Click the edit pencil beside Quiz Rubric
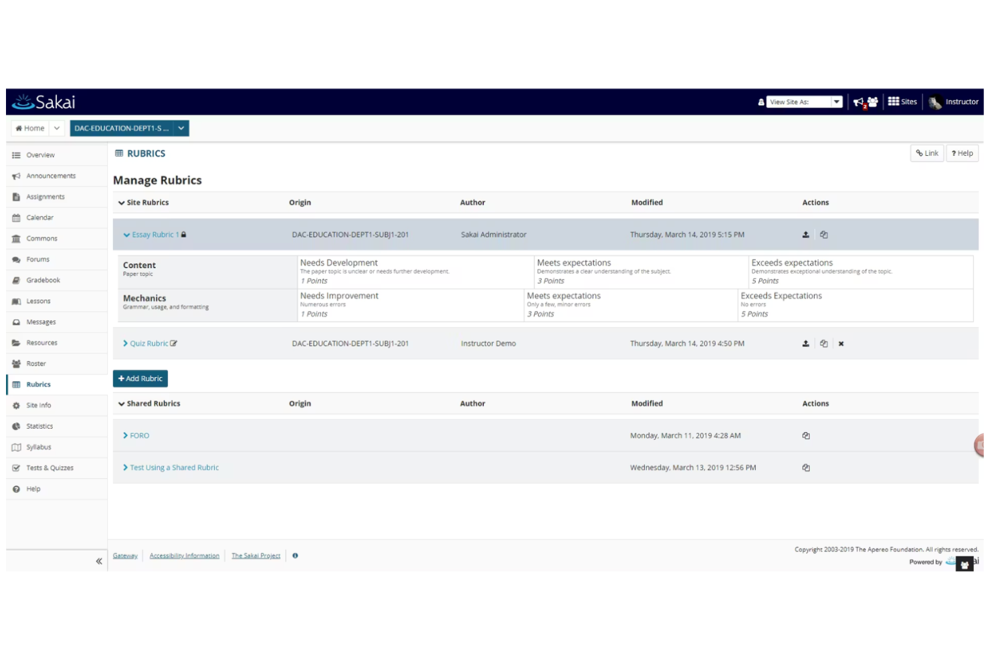 pos(173,342)
